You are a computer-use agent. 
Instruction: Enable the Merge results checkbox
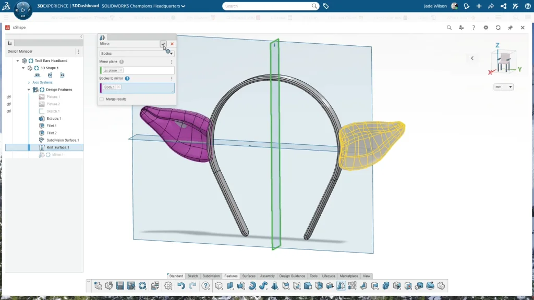[x=101, y=99]
